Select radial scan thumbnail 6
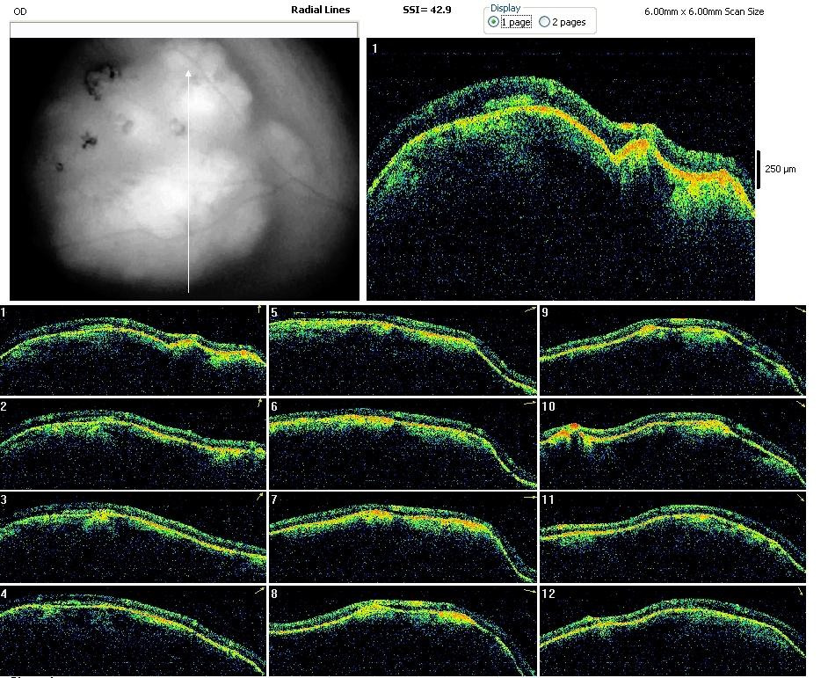 click(x=403, y=442)
